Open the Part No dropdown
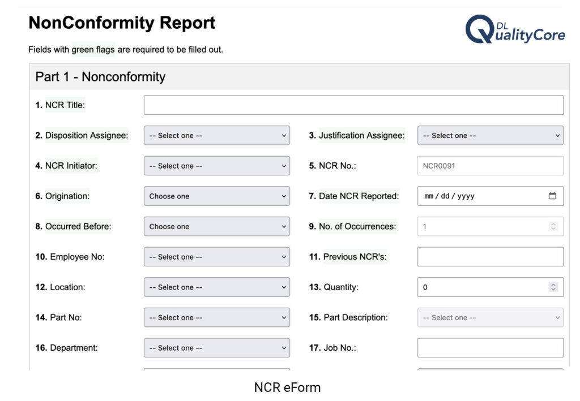This screenshot has width=580, height=401. (x=217, y=317)
